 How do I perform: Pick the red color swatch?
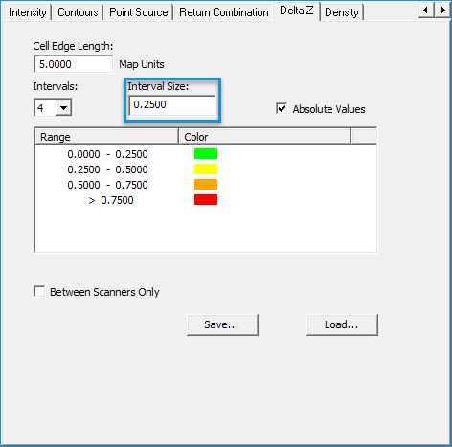206,199
